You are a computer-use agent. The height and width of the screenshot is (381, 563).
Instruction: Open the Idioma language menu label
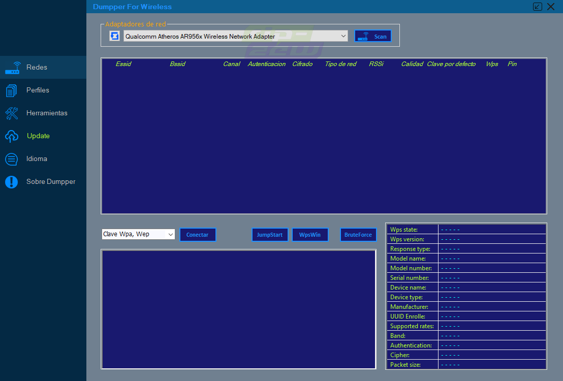pyautogui.click(x=37, y=158)
